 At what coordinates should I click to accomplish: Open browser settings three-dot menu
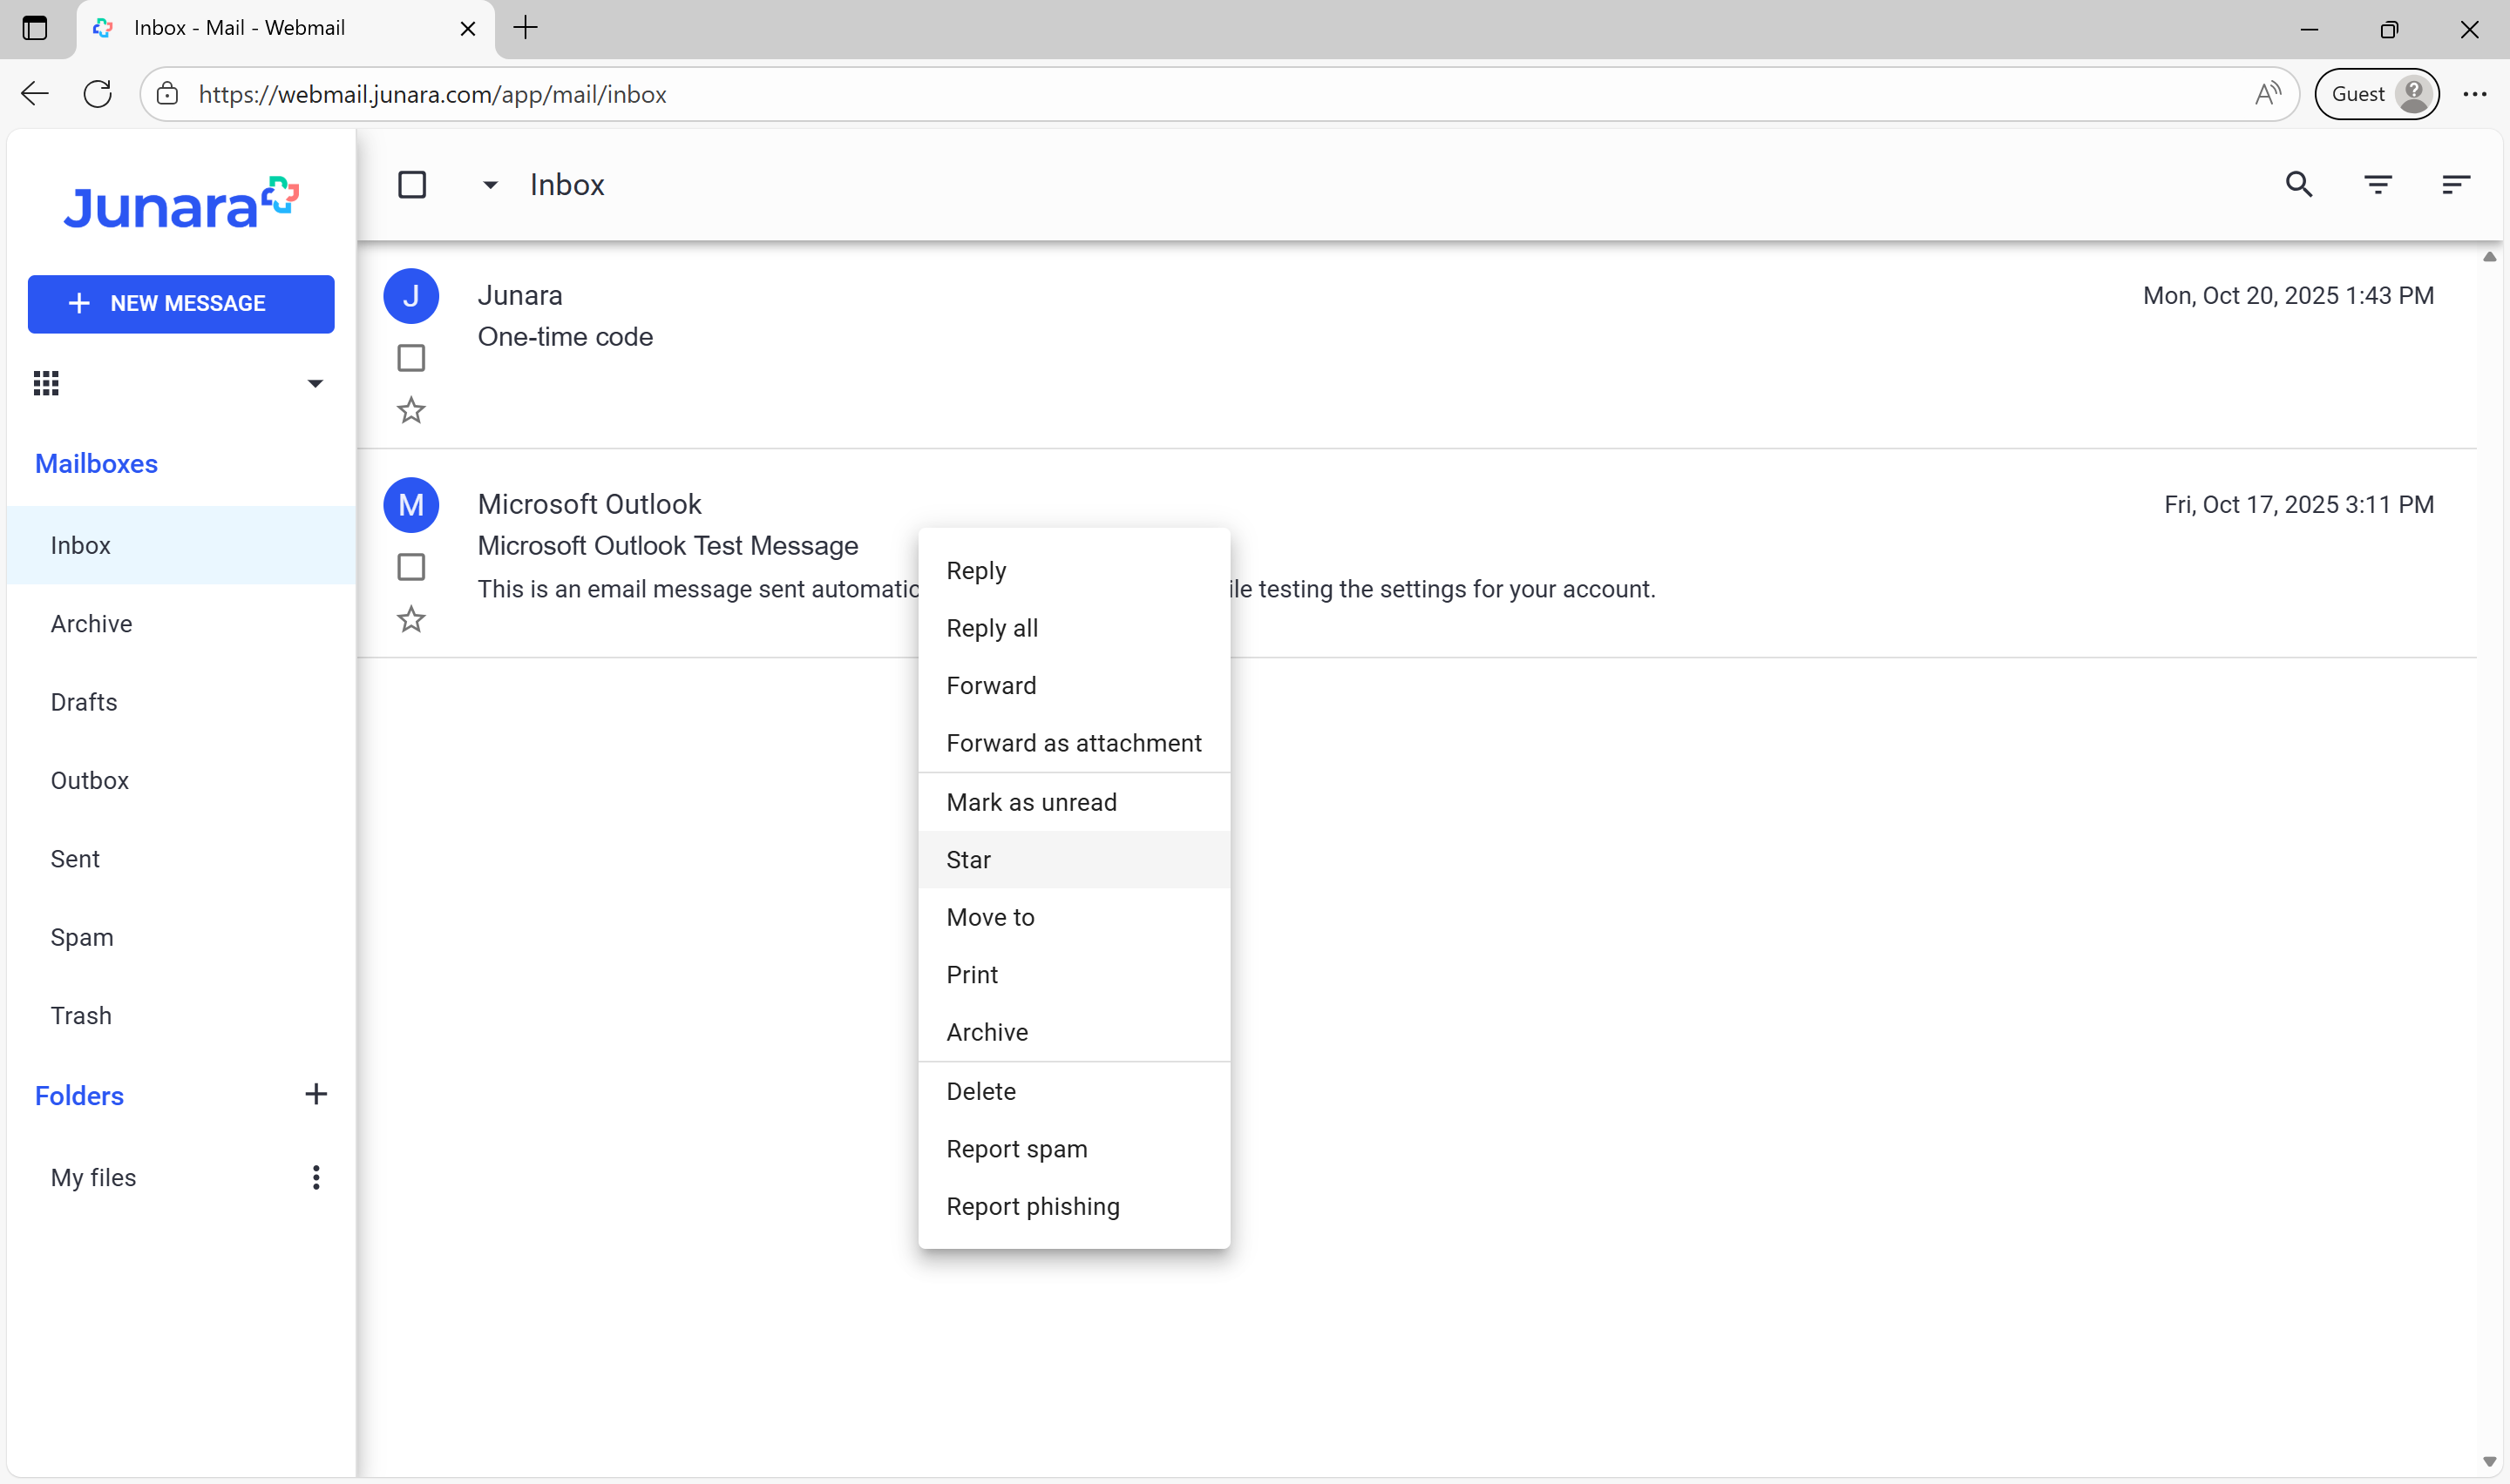[x=2475, y=94]
